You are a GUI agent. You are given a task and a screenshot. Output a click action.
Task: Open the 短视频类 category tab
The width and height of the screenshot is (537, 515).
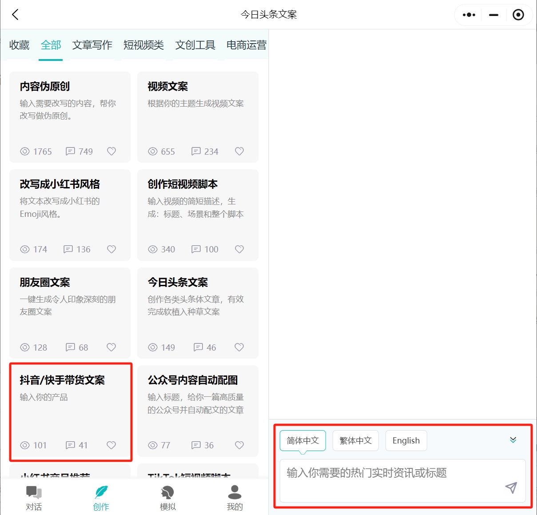coord(143,45)
